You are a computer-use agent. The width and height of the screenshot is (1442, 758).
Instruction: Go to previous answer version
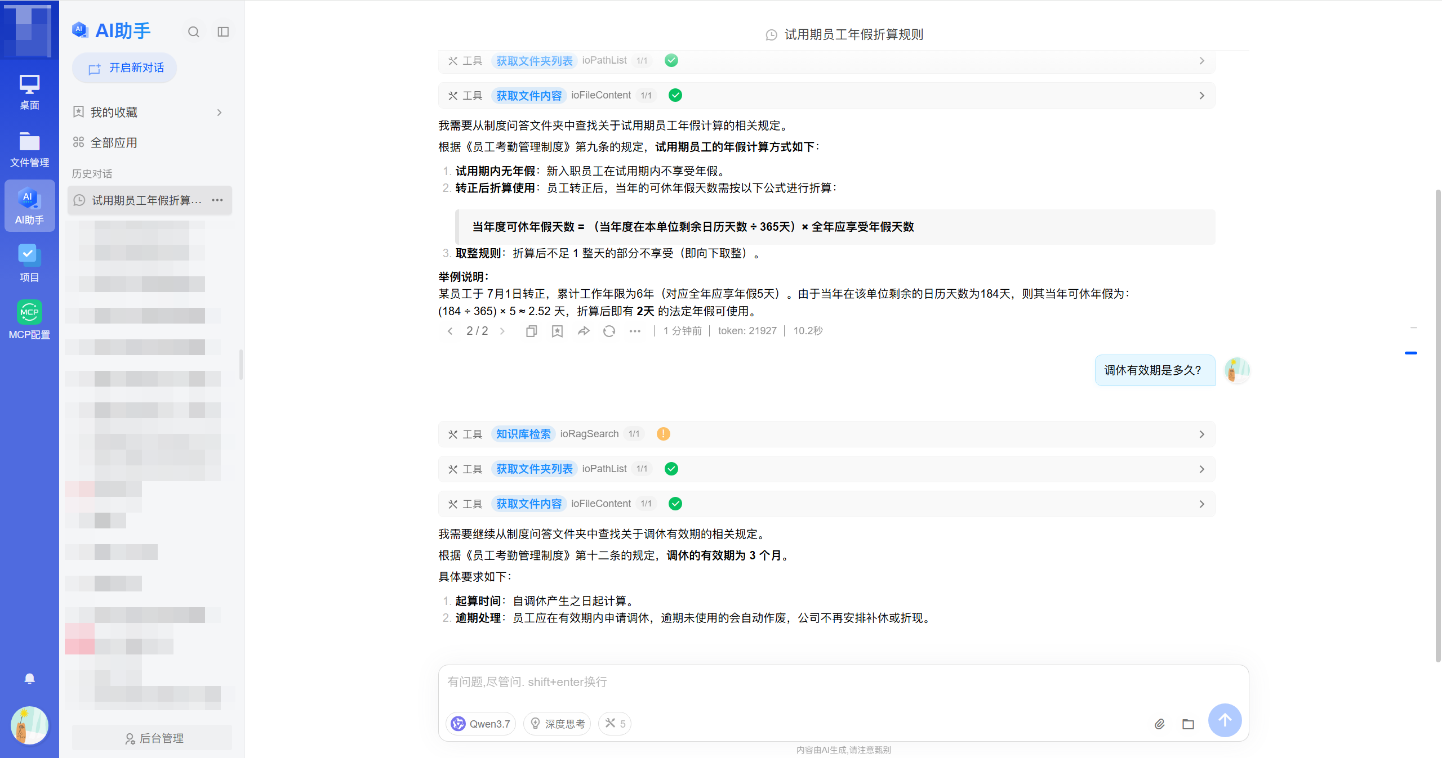click(450, 331)
